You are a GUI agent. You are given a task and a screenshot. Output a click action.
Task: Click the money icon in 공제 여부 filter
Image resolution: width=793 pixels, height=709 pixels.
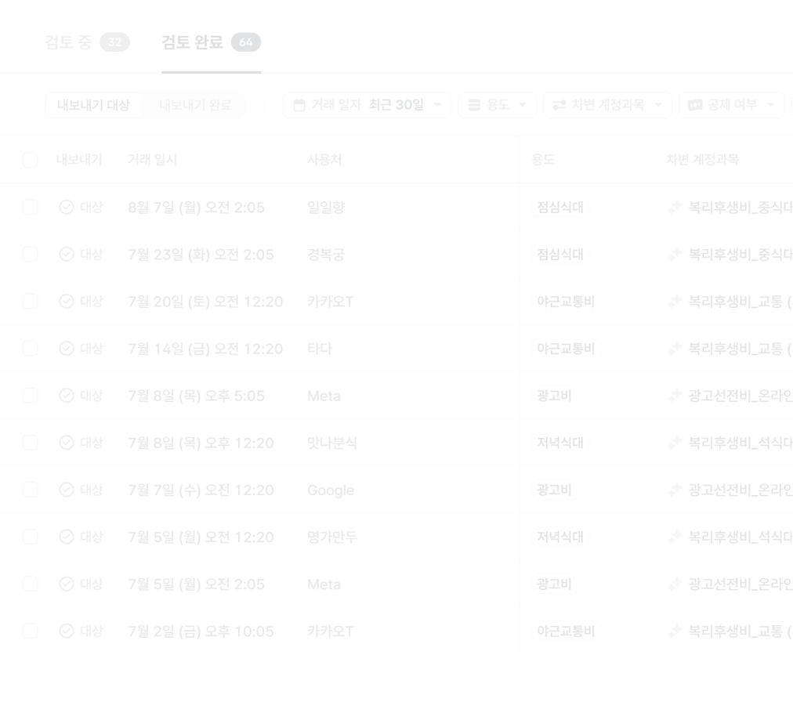694,105
